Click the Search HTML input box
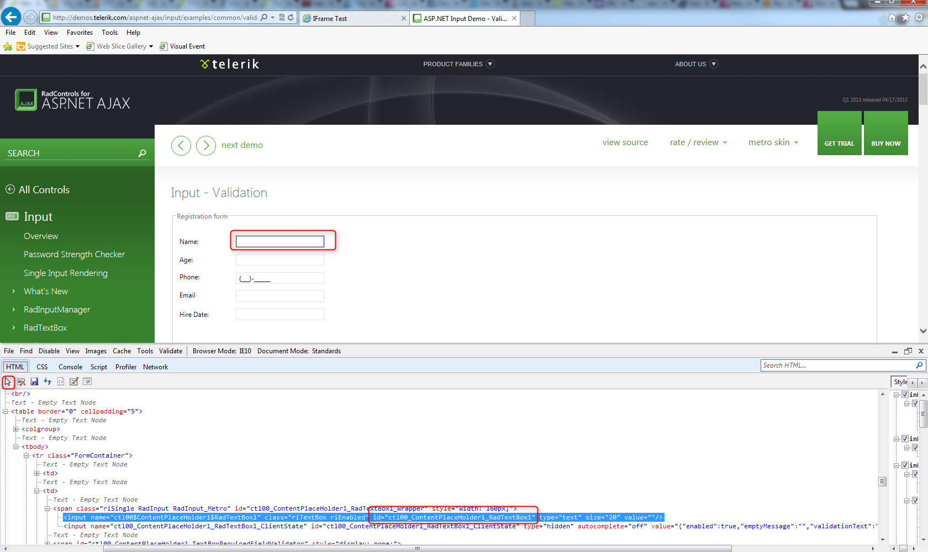Screen dimensions: 928x552 pos(838,365)
